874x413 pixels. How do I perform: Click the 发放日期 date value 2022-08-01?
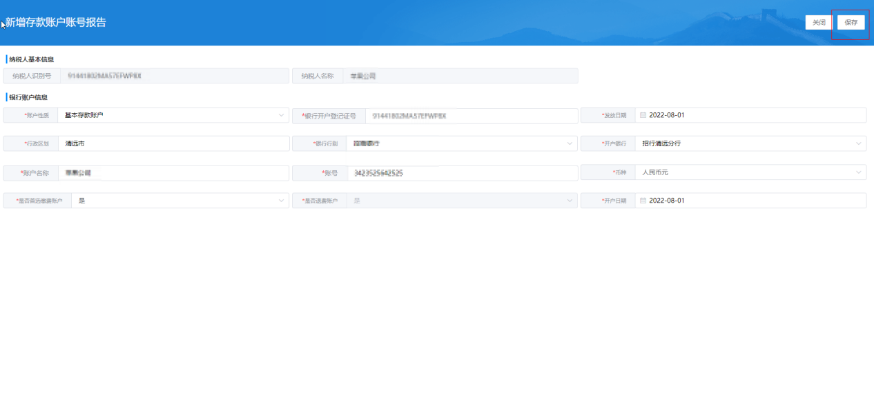(667, 115)
